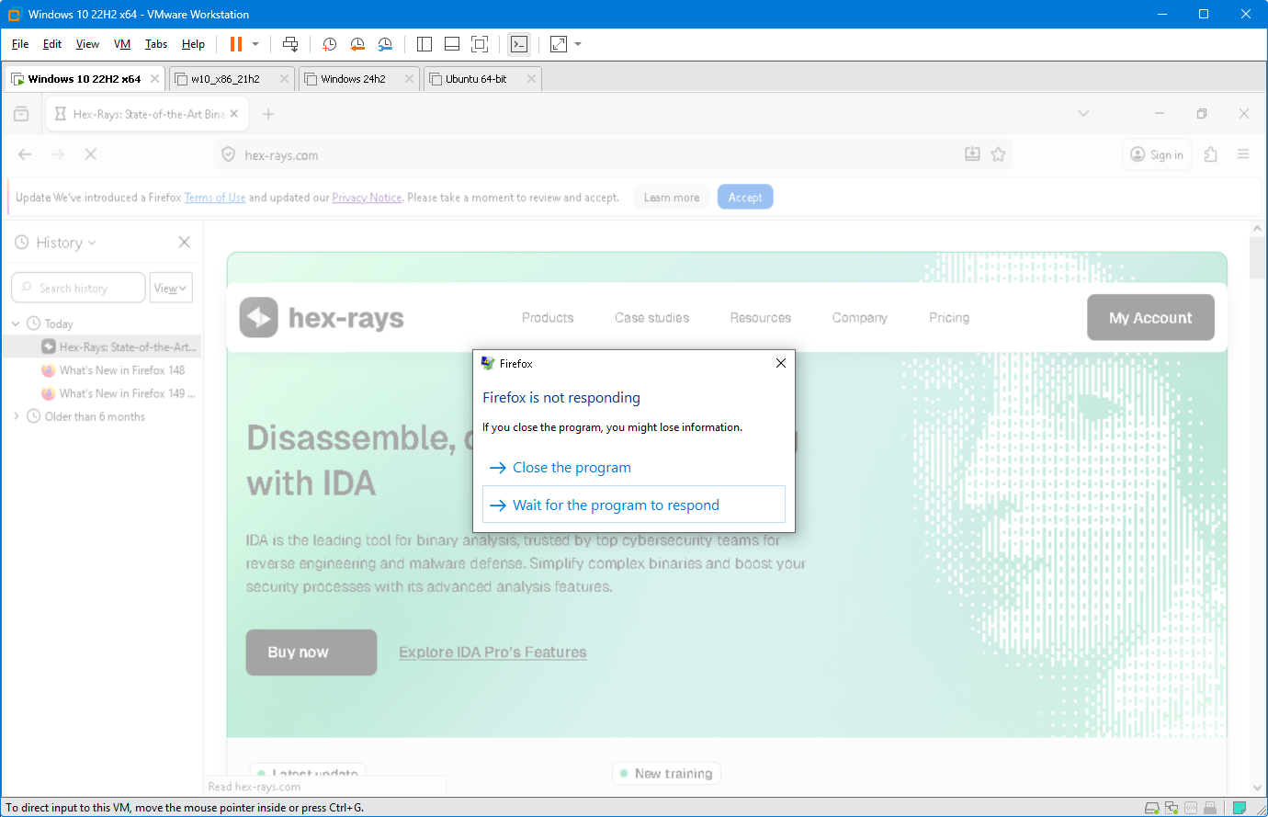Open the VMware snapshot manager
1268x817 pixels.
click(x=385, y=44)
